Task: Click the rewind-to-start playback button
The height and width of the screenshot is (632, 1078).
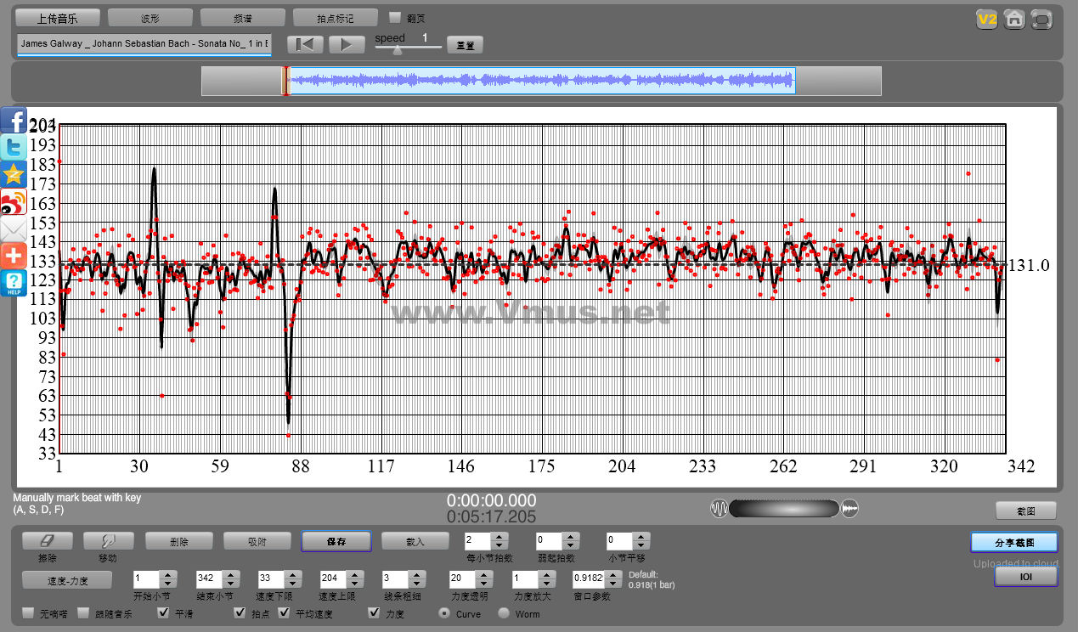Action: [305, 44]
